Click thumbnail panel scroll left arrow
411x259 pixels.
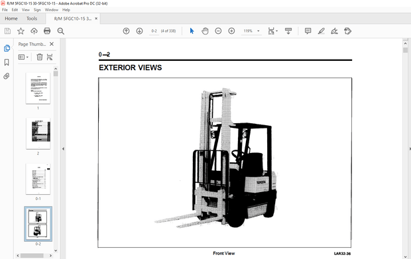(18, 256)
